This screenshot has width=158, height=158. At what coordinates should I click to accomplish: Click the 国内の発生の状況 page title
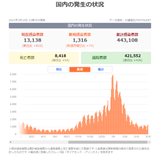(x=80, y=4)
